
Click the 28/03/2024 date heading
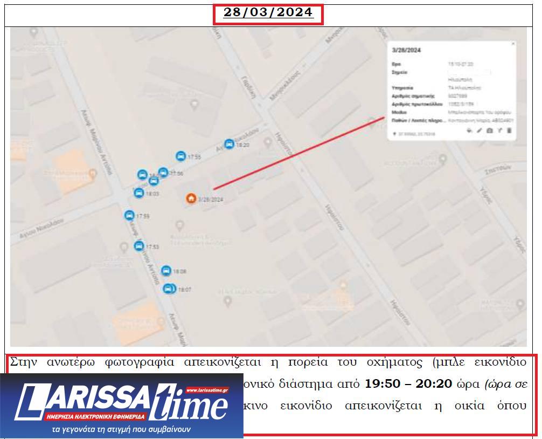point(268,13)
